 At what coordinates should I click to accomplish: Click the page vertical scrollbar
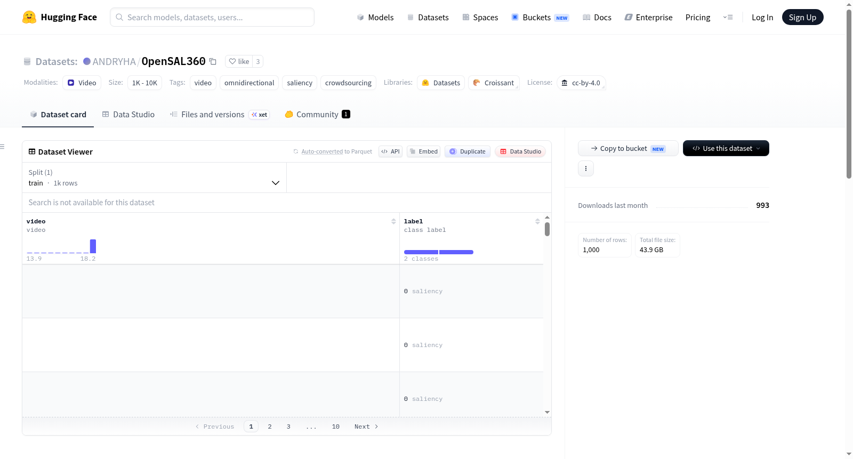(849, 94)
